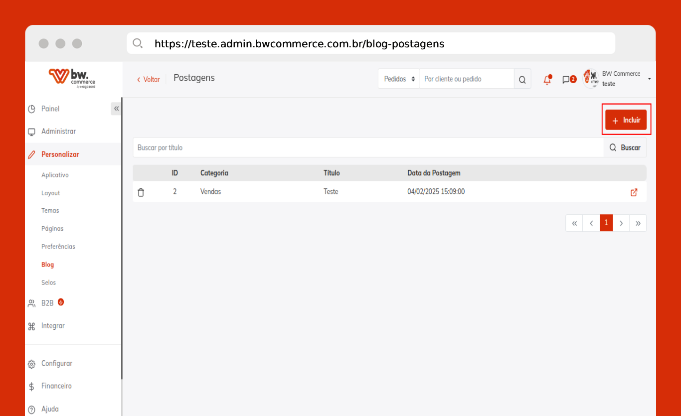Click the browser address bar URL

[x=299, y=44]
